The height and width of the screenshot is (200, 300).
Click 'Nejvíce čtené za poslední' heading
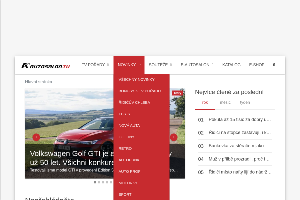(x=229, y=92)
